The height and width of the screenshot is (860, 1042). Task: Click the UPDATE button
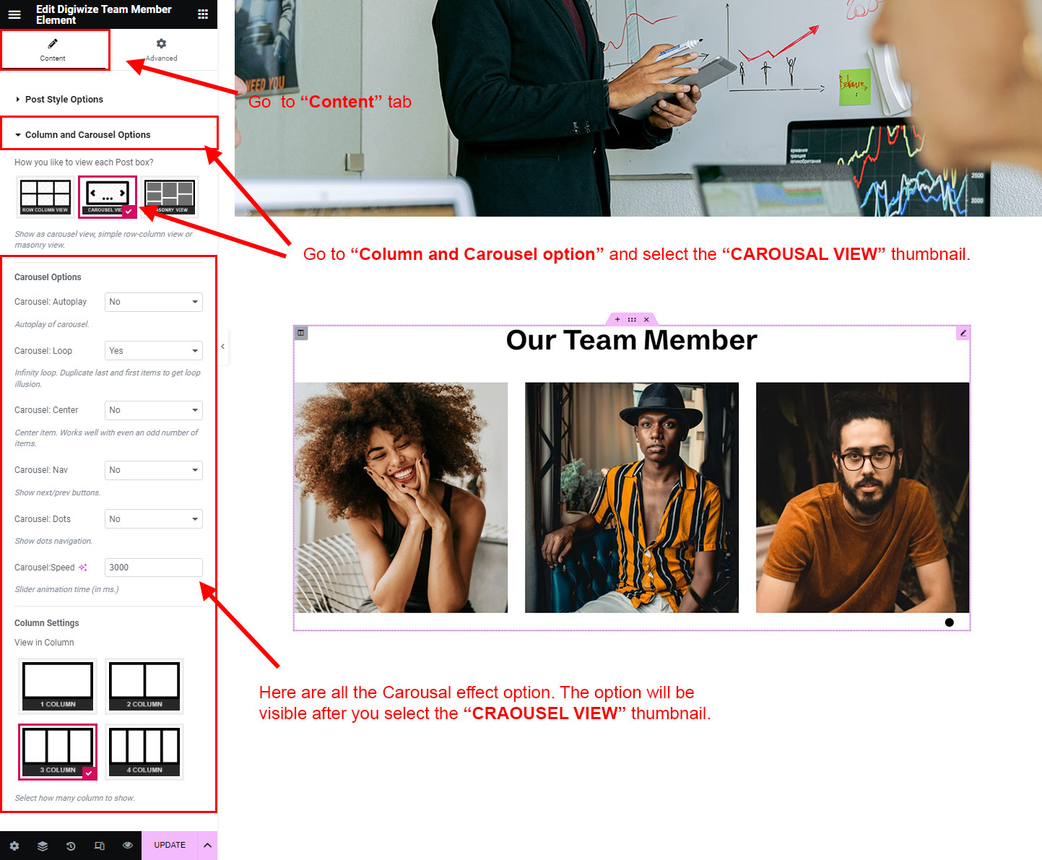click(170, 846)
